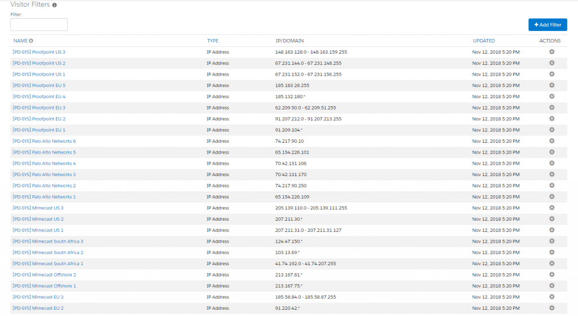Screen dimensions: 578x316
Task: Open the [PD-SYS] Palo Alto Networks 6 filter
Action: point(44,141)
